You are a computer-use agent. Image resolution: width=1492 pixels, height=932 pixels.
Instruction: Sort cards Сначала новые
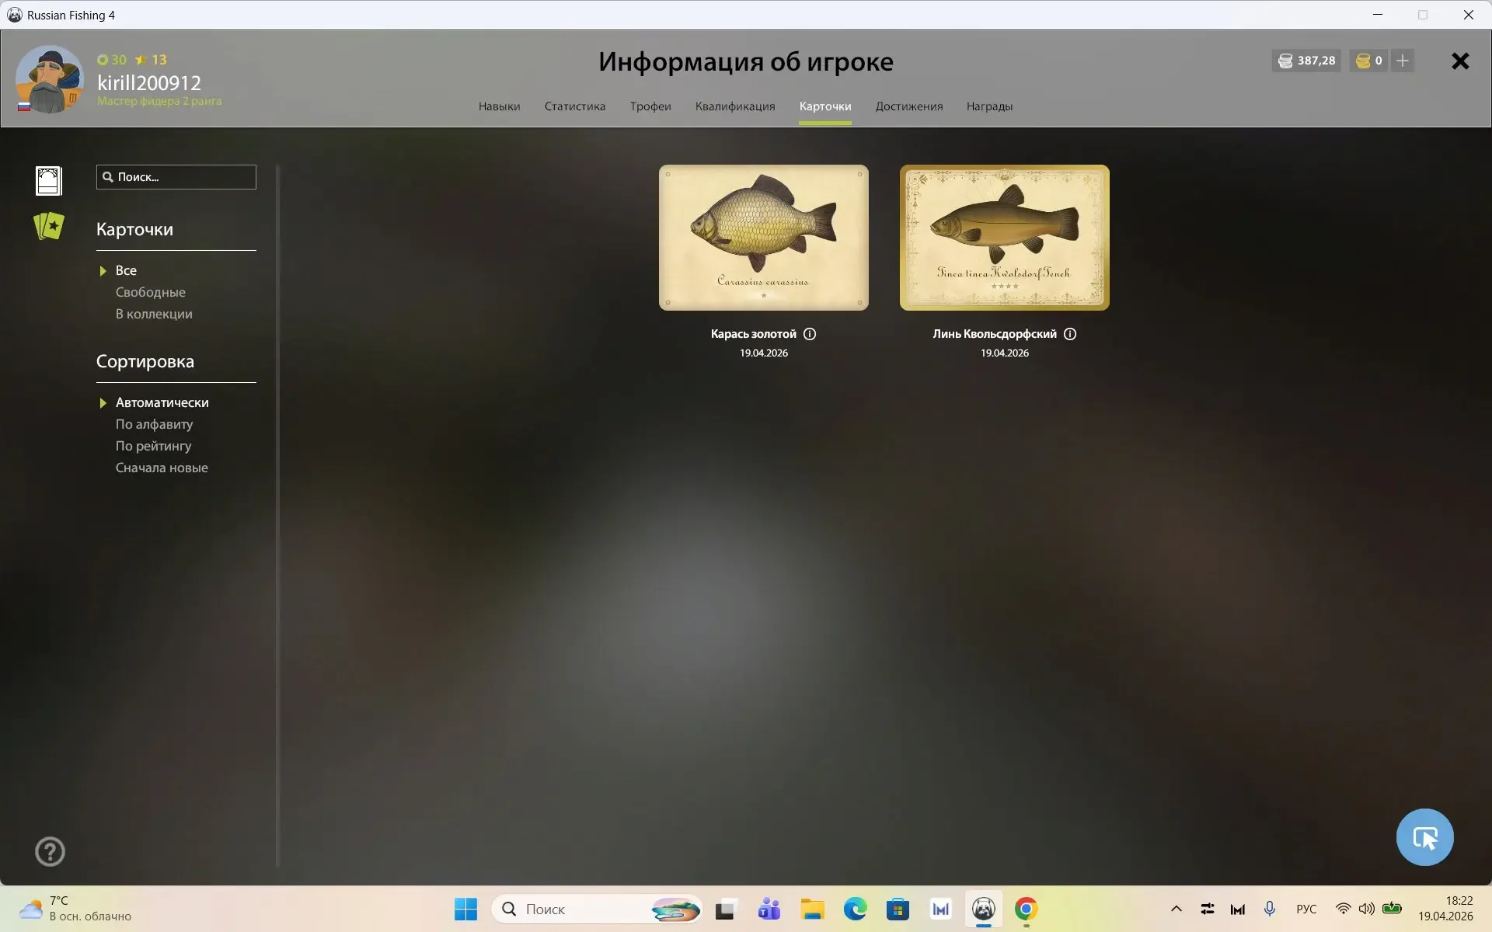point(162,468)
